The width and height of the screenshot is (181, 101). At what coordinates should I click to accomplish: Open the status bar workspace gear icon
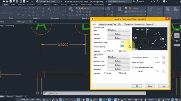pos(136,100)
